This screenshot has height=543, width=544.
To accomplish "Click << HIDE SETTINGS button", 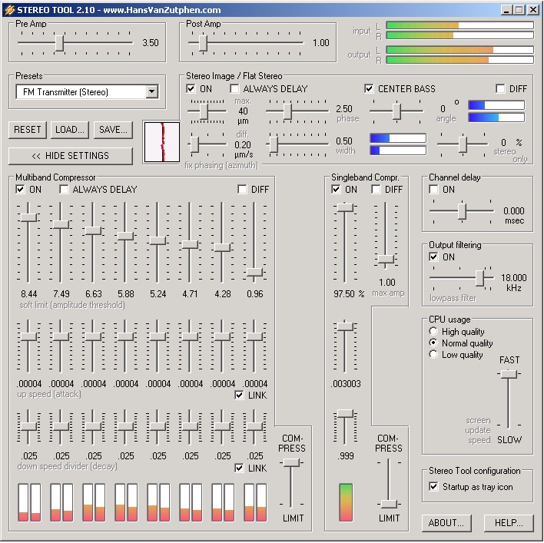I will (x=71, y=156).
